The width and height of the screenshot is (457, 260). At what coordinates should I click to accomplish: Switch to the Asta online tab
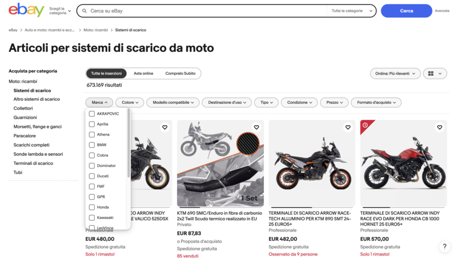click(x=143, y=74)
